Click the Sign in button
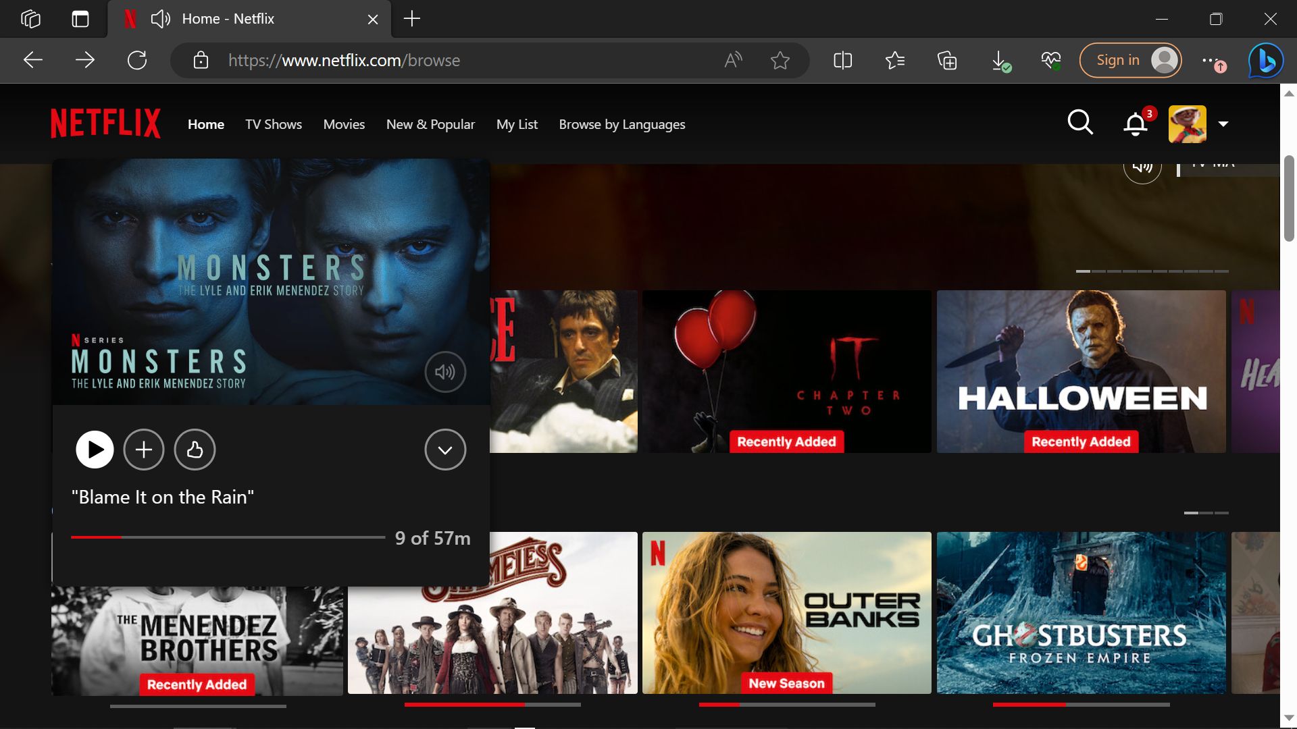Screen dimensions: 1297x729 (x=1131, y=61)
